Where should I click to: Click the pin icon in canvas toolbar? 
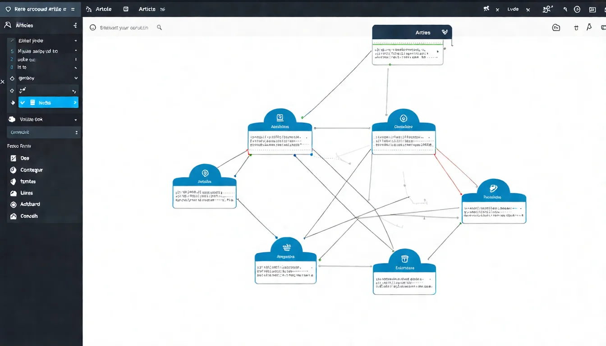pyautogui.click(x=589, y=27)
